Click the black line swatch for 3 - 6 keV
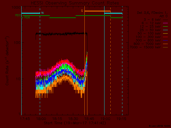Viewport: 171px width, 128px height. pos(165,20)
